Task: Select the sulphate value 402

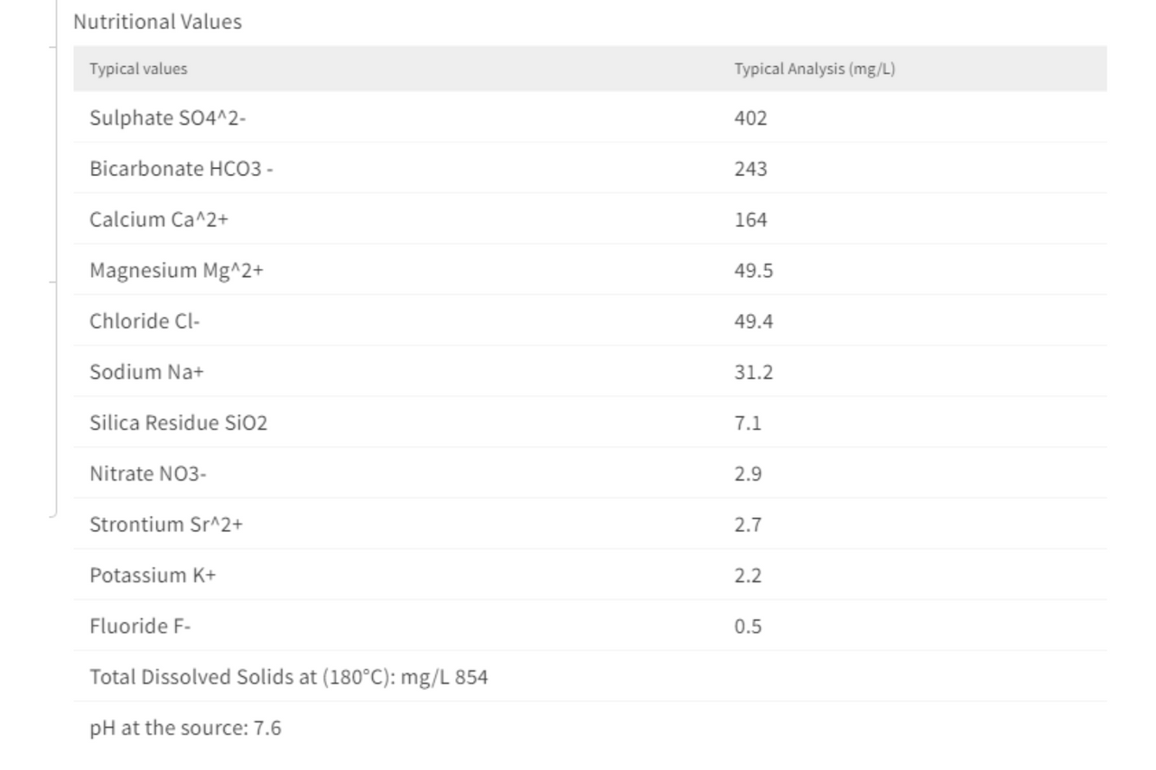Action: tap(750, 117)
